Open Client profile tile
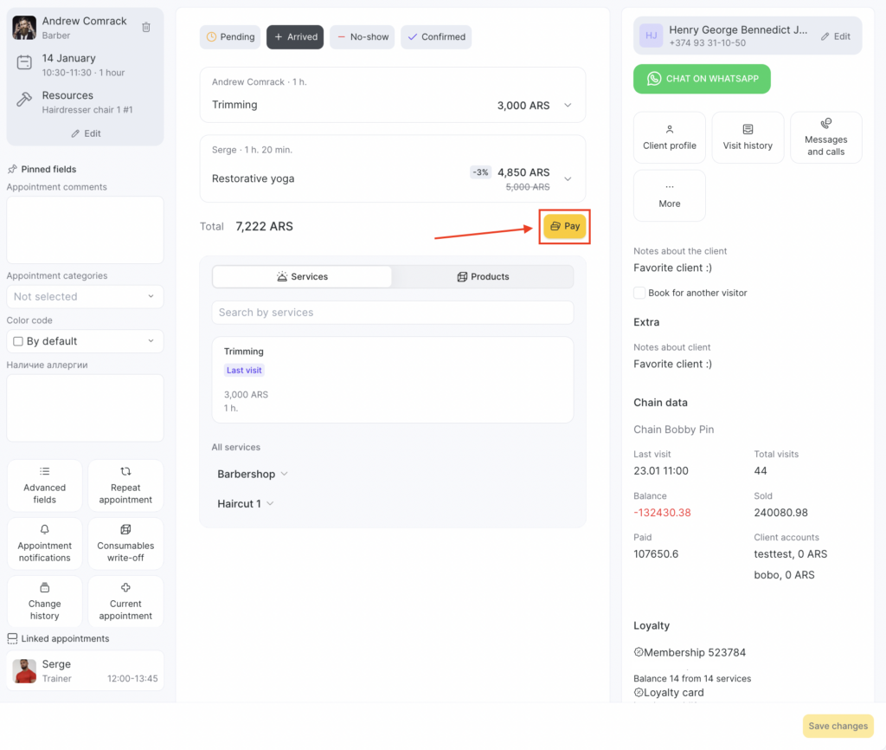This screenshot has width=886, height=750. [x=669, y=137]
